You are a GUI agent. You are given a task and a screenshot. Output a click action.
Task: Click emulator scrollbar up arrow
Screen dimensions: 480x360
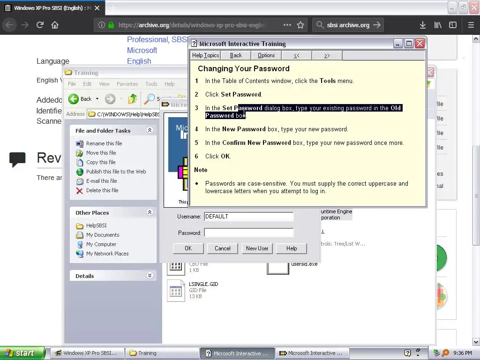[x=476, y=39]
